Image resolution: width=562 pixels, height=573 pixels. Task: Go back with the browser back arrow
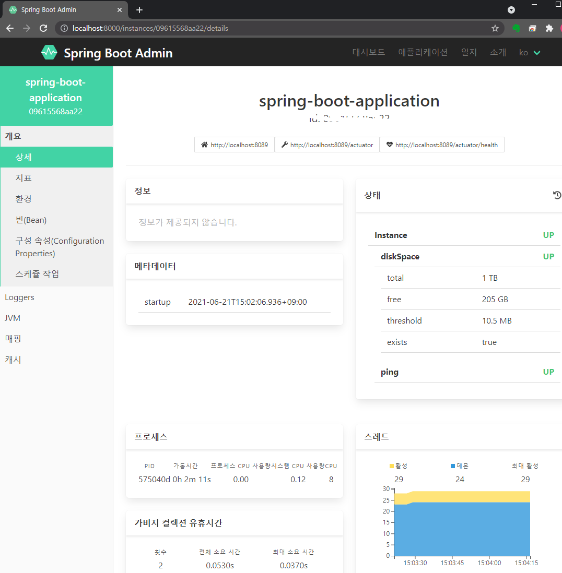10,28
